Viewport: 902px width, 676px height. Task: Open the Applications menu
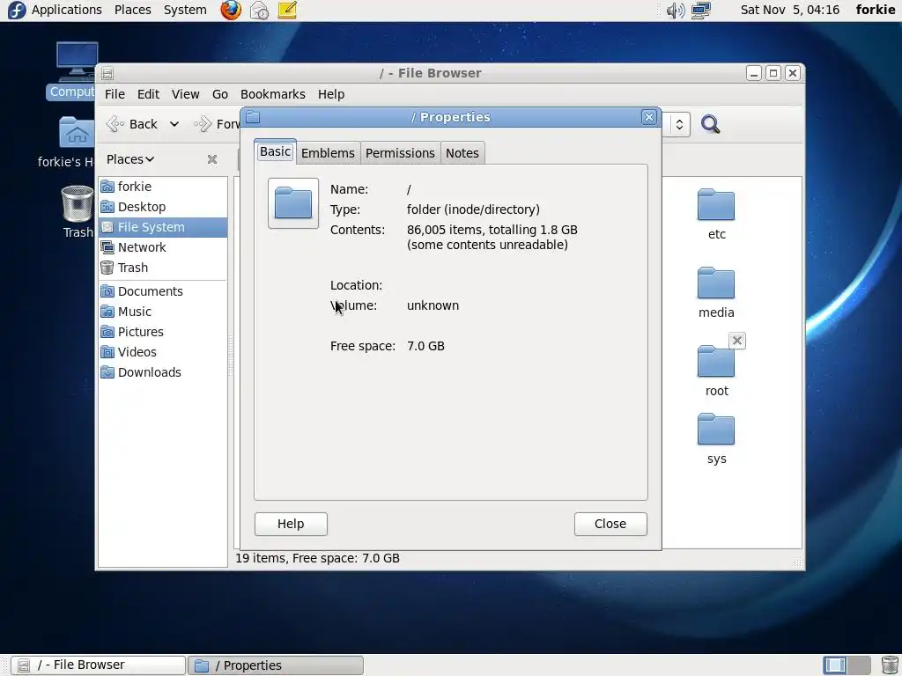pos(67,10)
